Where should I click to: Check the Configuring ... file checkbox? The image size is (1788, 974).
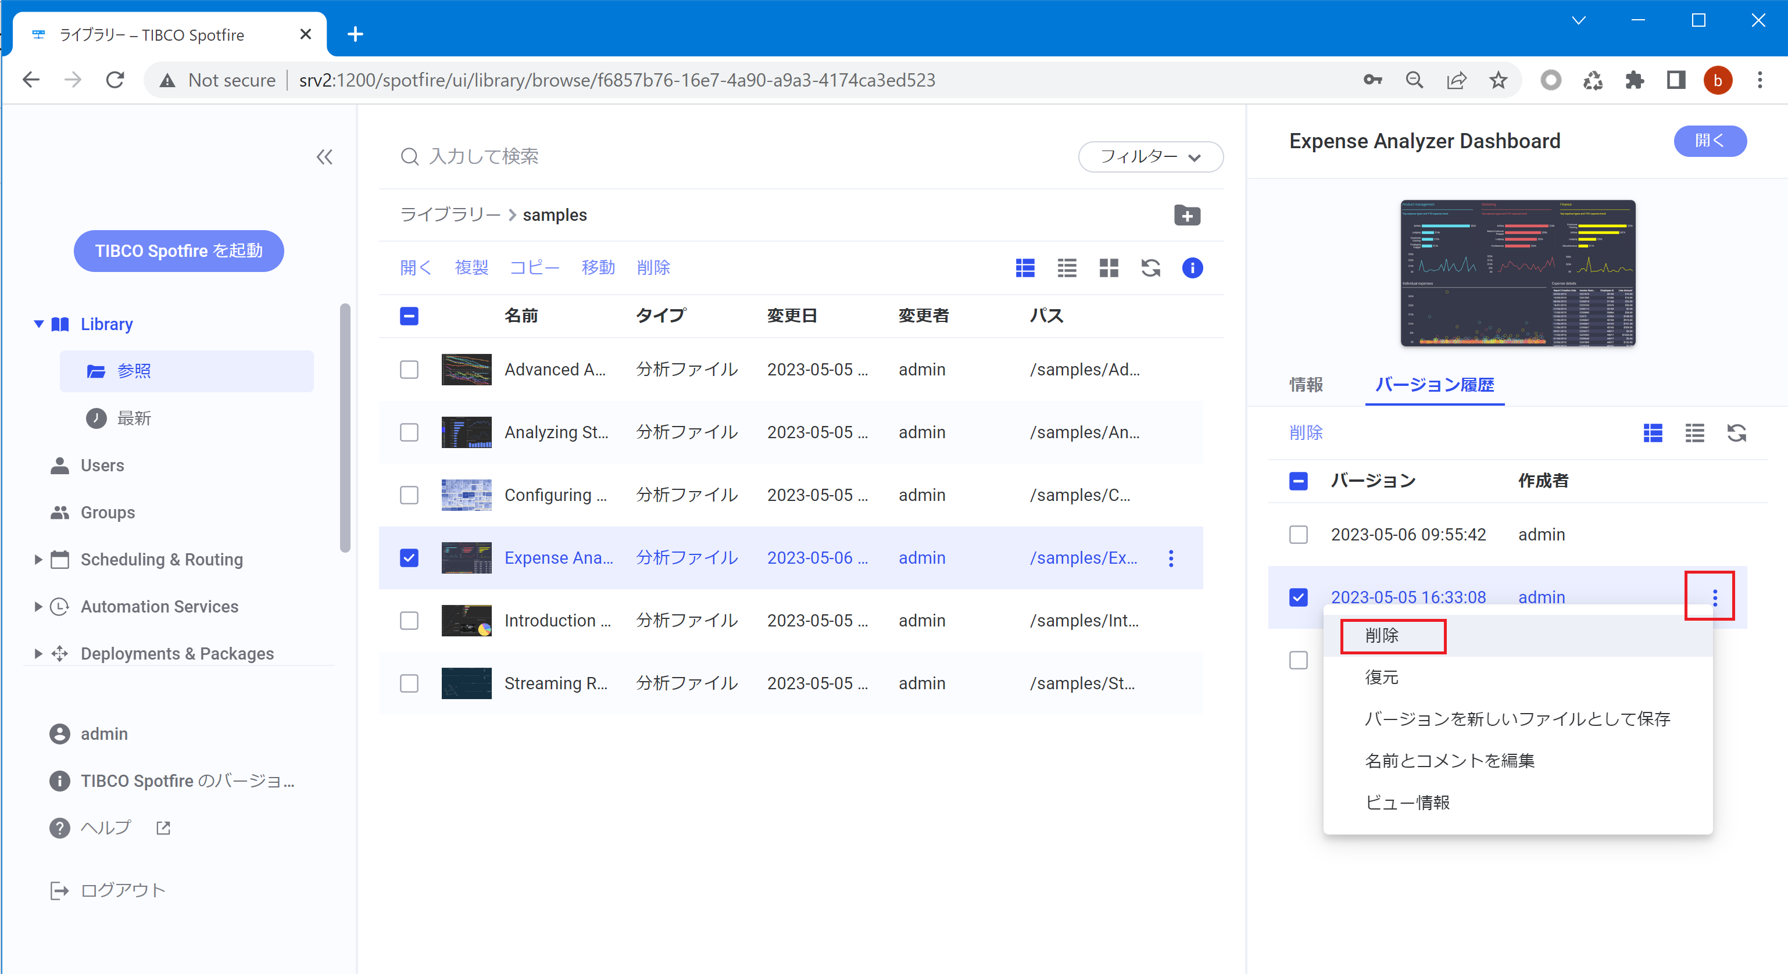pos(410,495)
